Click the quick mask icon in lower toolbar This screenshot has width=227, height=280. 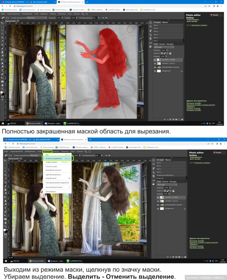pyautogui.click(x=5, y=234)
